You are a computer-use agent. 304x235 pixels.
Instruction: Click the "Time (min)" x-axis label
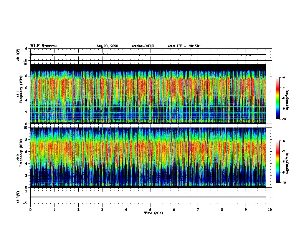point(154,213)
